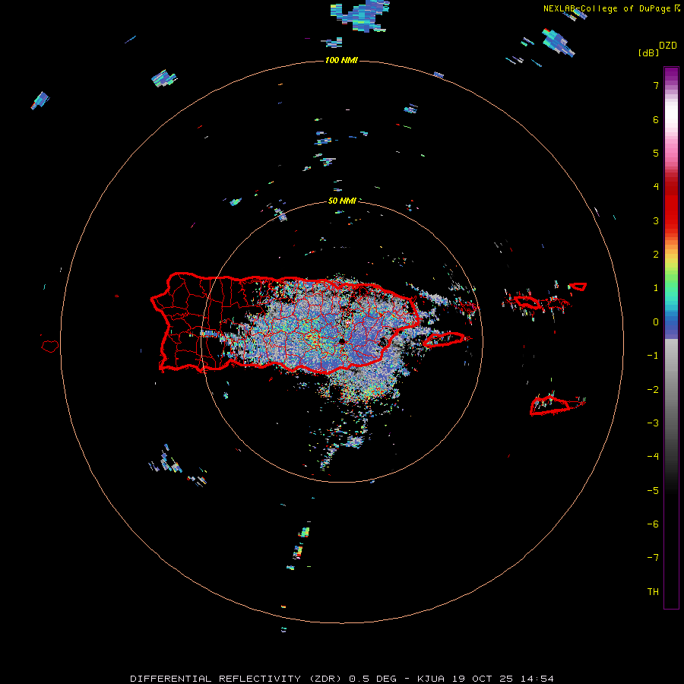Image resolution: width=684 pixels, height=684 pixels.
Task: Select the 100 NMI range ring label
Action: [x=341, y=60]
